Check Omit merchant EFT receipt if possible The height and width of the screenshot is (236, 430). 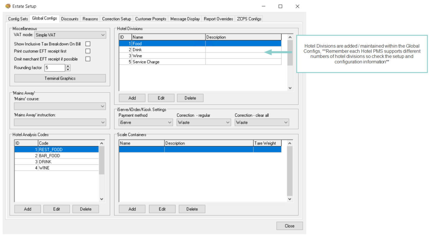tap(88, 59)
